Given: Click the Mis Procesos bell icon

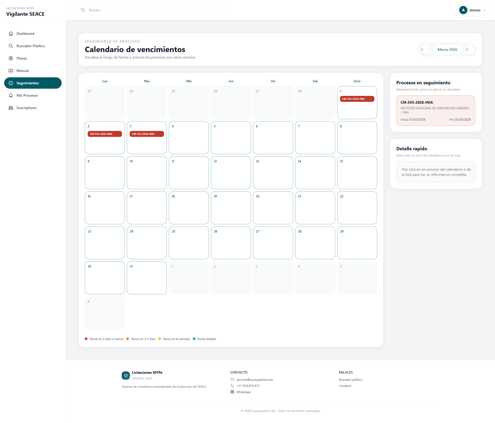Looking at the screenshot, I should click(x=11, y=95).
